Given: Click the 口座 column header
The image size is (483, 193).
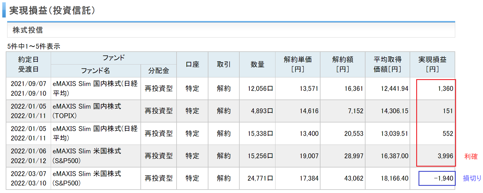Looking at the screenshot, I should pyautogui.click(x=192, y=64).
